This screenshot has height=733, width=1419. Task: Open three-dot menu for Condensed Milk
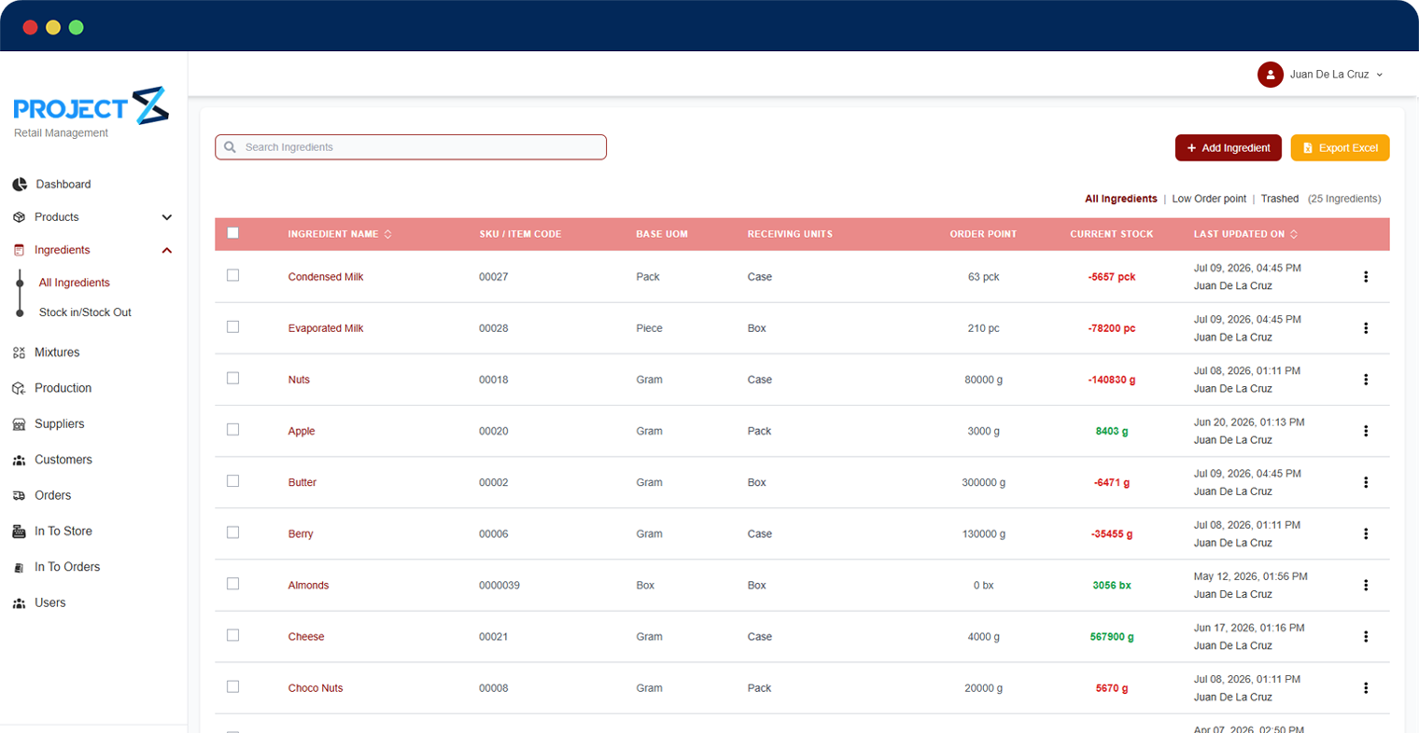tap(1366, 277)
